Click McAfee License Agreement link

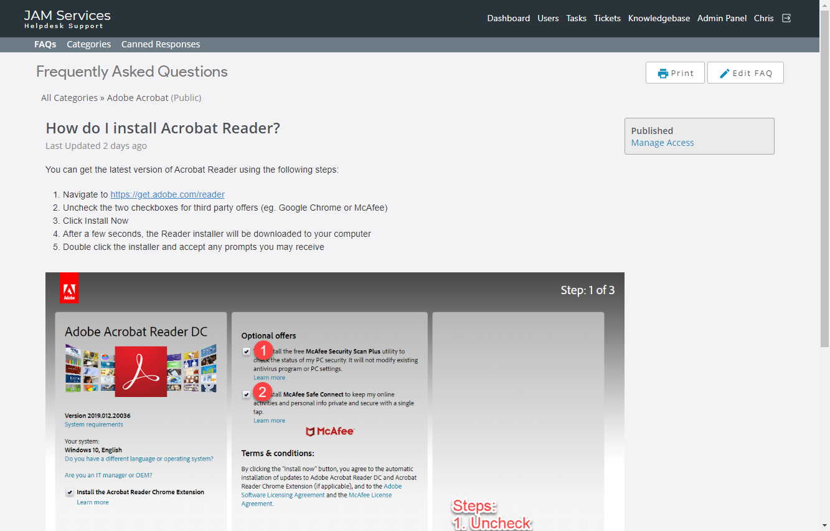click(317, 499)
